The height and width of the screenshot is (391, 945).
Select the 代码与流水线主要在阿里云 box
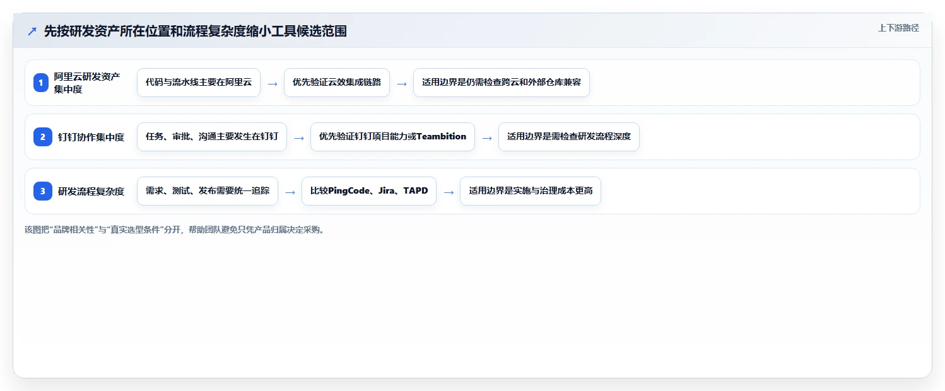click(199, 83)
